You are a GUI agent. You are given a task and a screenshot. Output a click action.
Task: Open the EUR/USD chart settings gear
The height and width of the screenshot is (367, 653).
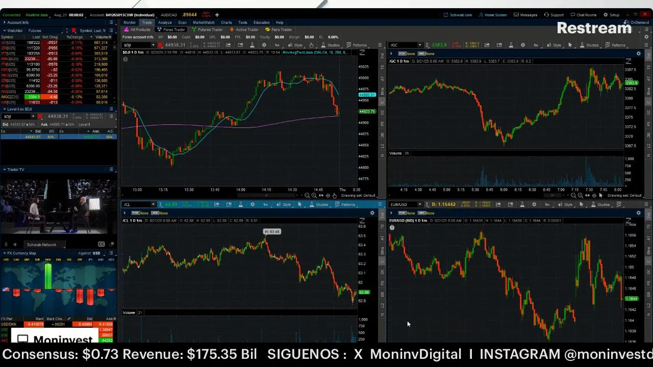tap(534, 204)
